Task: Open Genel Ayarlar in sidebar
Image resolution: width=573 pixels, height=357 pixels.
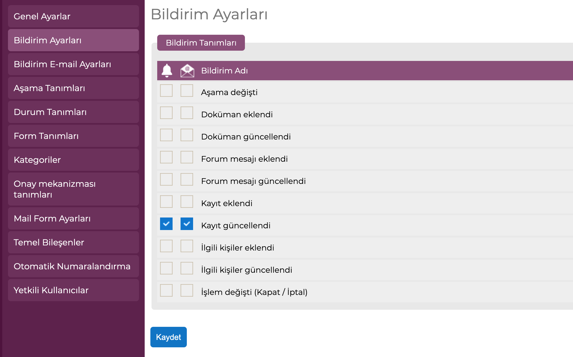Action: click(x=73, y=16)
